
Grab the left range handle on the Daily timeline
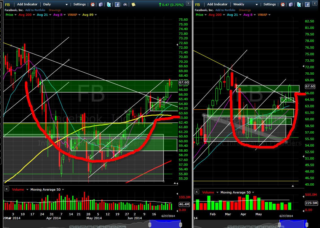150,225
